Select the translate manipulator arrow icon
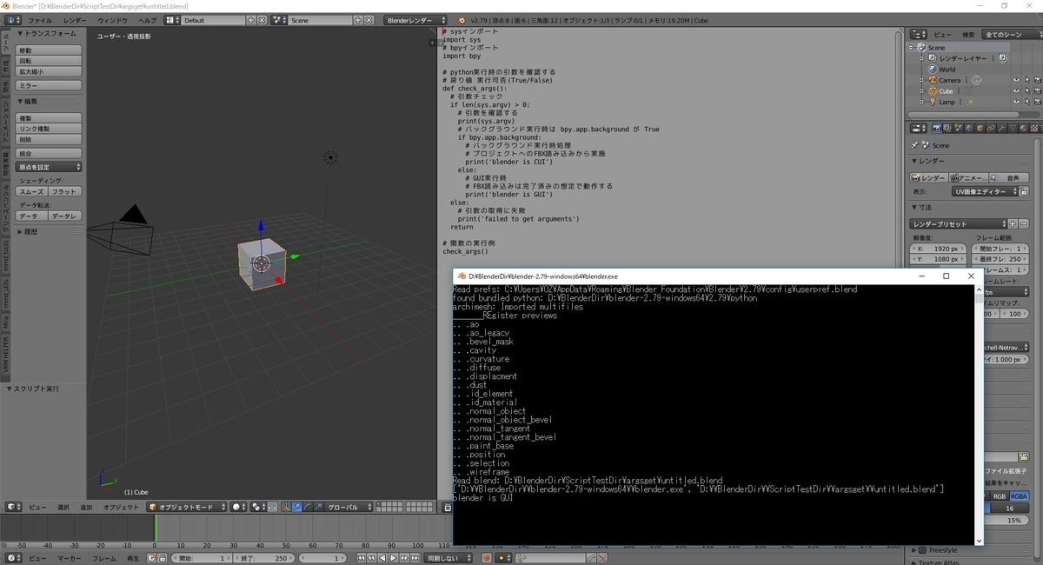This screenshot has width=1043, height=565. tap(296, 507)
